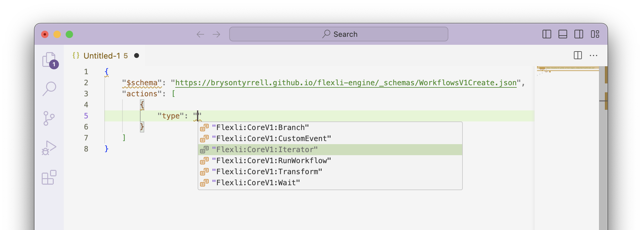This screenshot has height=230, width=642.
Task: Choose "Flexli:CoreV1:Branch" suggestion
Action: pyautogui.click(x=330, y=128)
